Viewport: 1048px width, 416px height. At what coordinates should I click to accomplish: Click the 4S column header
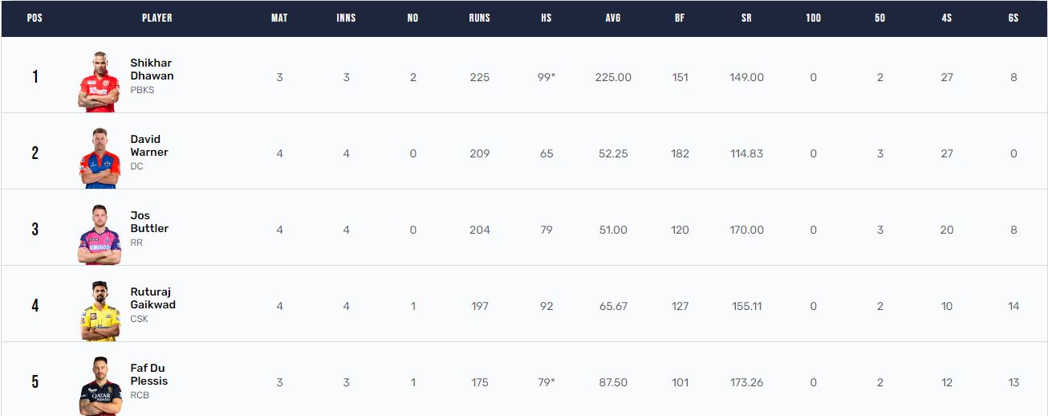tap(947, 18)
